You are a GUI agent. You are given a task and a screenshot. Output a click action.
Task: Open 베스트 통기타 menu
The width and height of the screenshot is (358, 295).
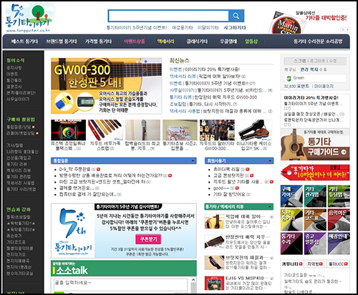coord(24,42)
